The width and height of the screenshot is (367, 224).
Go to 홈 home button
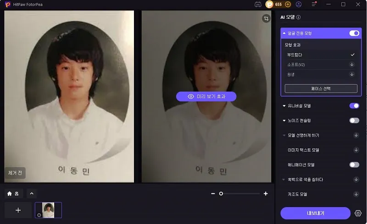(14, 194)
